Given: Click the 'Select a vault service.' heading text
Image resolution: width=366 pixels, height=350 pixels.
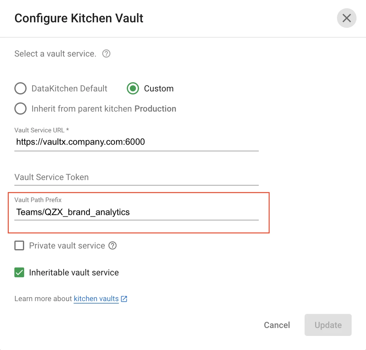Looking at the screenshot, I should 55,54.
